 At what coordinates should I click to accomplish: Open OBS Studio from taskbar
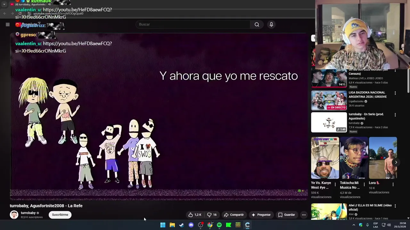(201, 225)
